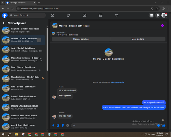View site information icon in address bar
The height and width of the screenshot is (137, 171).
tap(18, 9)
